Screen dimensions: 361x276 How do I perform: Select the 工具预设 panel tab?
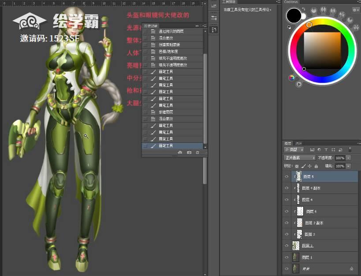tap(228, 2)
